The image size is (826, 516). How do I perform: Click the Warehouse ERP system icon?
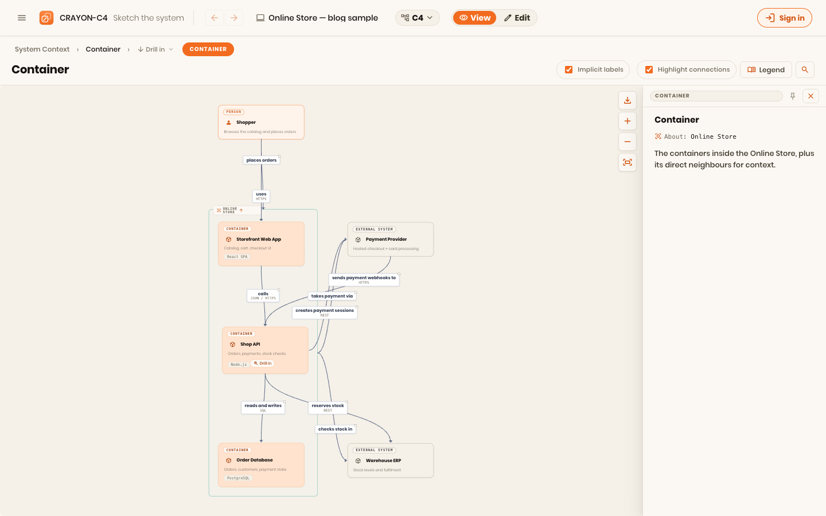point(358,461)
